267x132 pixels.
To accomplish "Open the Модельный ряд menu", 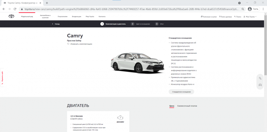I will 27,17.
